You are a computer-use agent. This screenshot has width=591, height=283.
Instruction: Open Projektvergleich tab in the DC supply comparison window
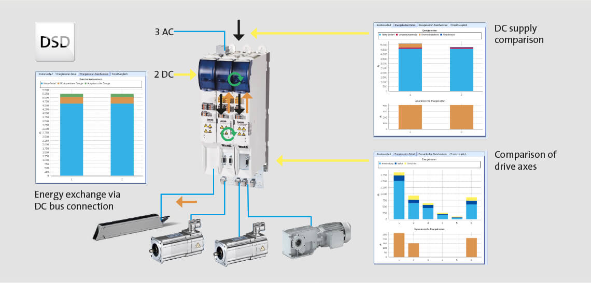459,25
